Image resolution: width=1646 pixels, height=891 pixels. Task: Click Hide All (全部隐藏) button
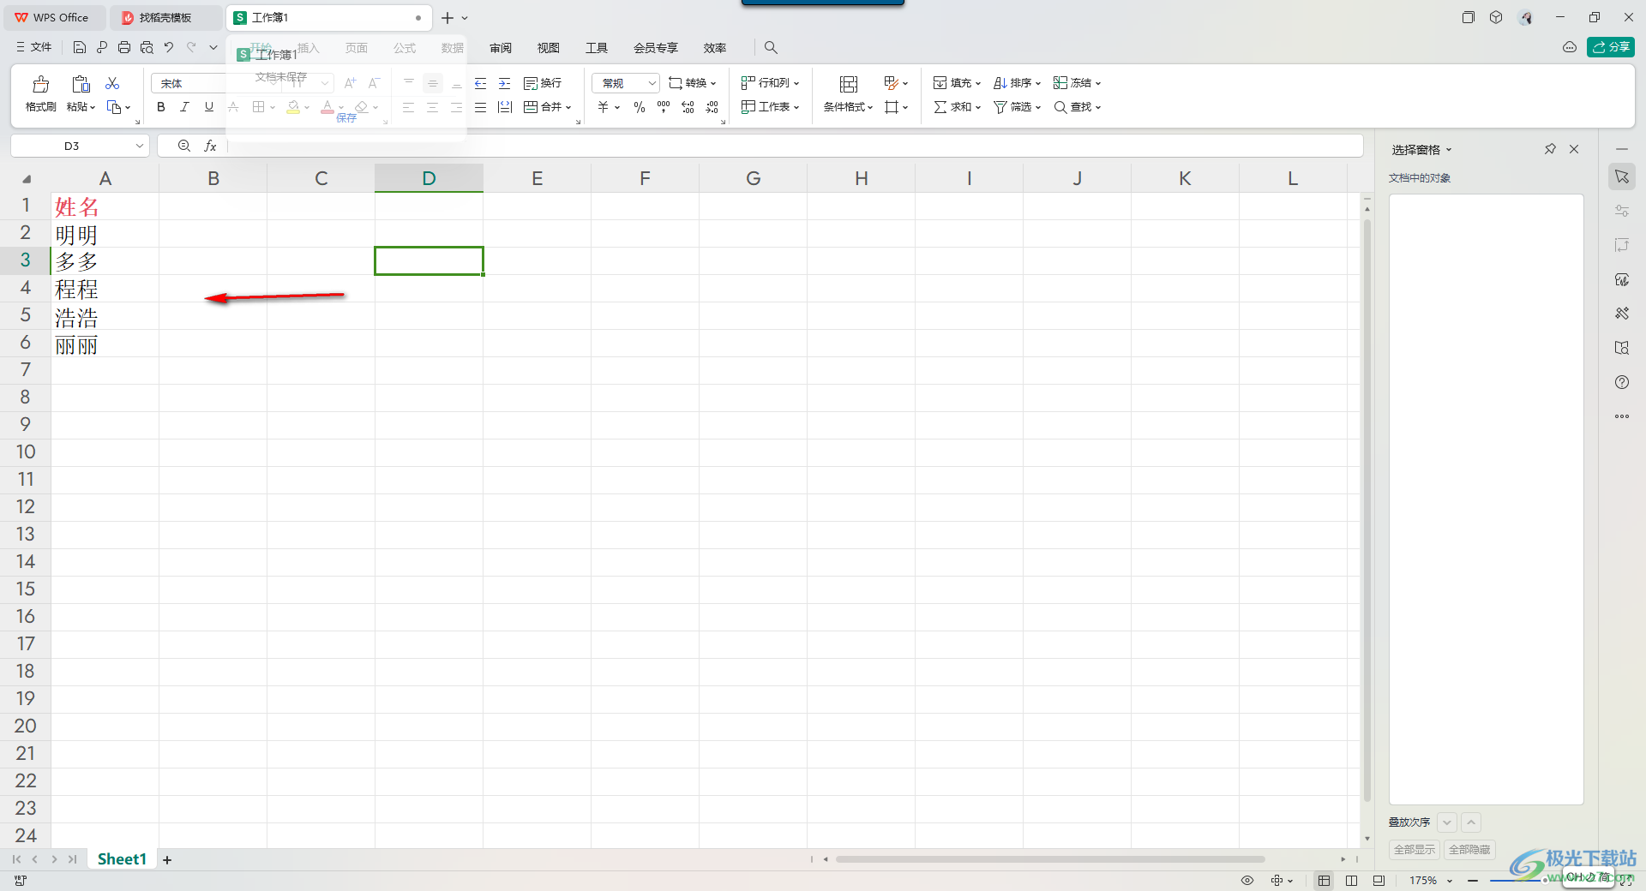coord(1469,850)
